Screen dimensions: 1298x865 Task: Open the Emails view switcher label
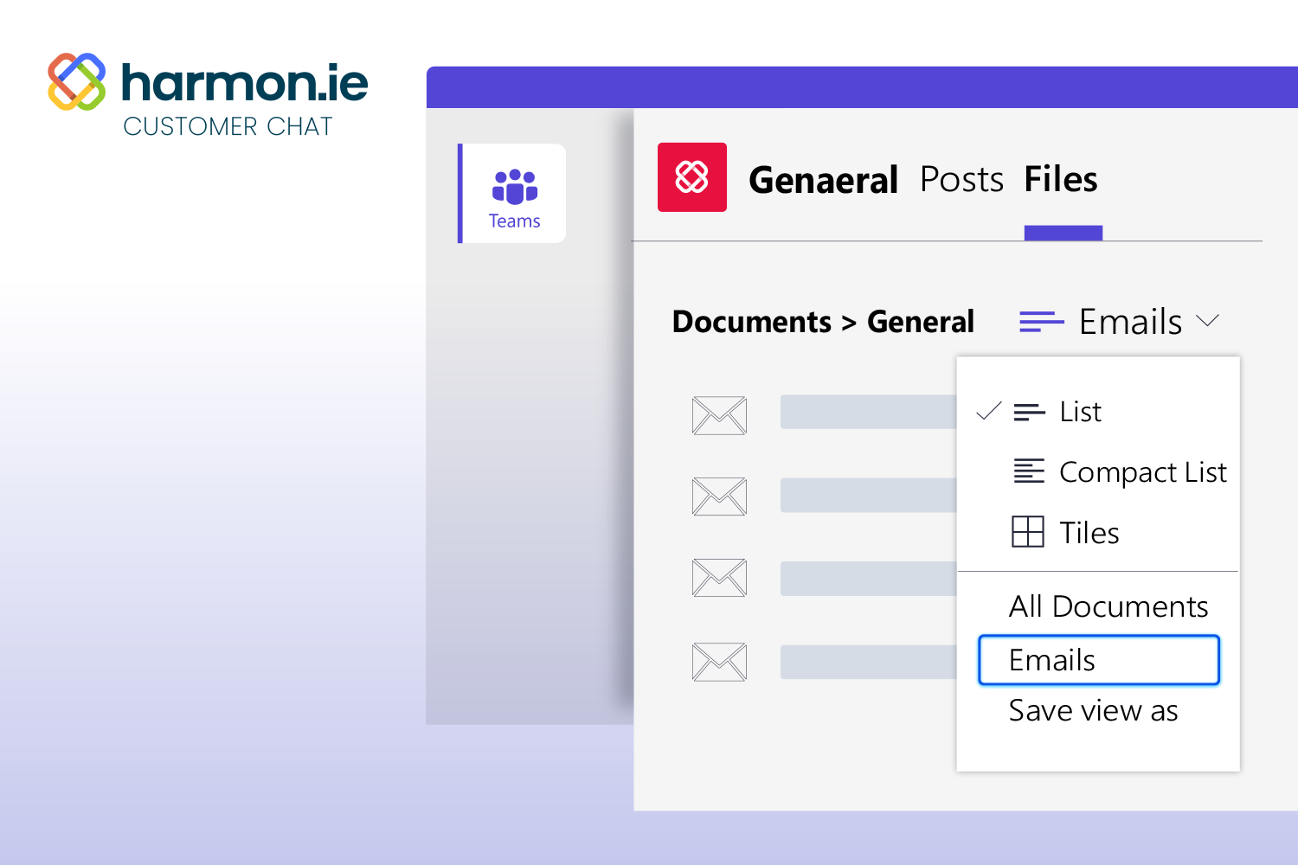1130,322
